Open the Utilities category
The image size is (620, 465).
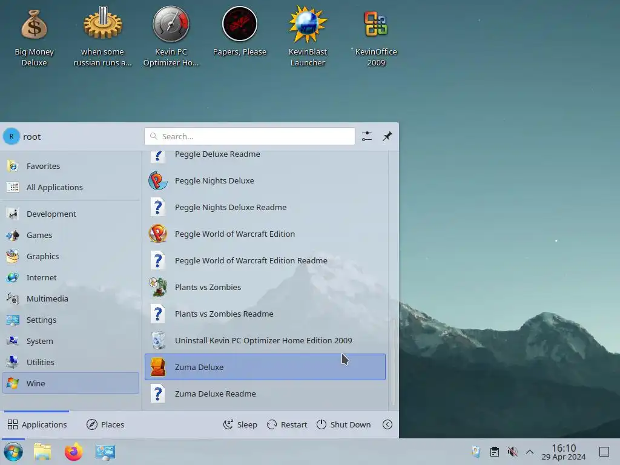click(x=71, y=362)
